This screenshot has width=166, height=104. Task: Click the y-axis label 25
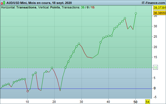pos(155,37)
